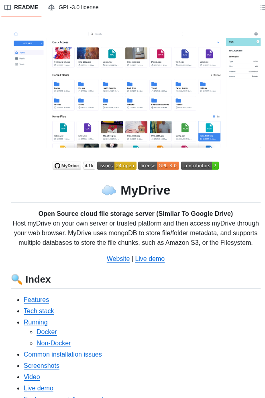Go to the Tech stack section link
Image resolution: width=265 pixels, height=398 pixels.
coord(39,311)
